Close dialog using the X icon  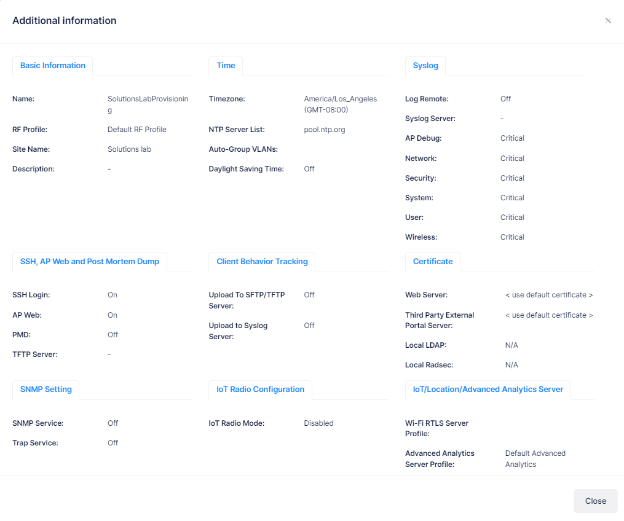click(x=608, y=20)
